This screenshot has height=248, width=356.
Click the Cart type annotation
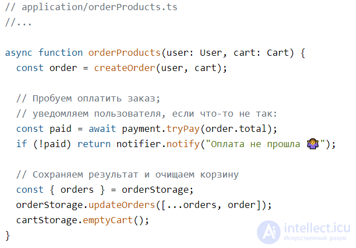278,52
